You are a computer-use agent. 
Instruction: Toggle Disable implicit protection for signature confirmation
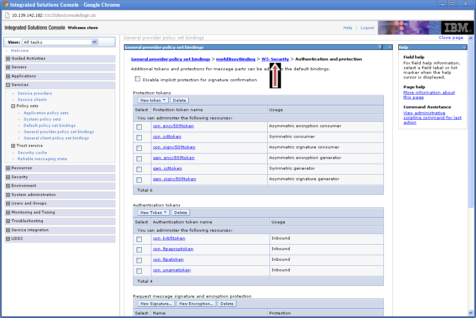coord(137,79)
